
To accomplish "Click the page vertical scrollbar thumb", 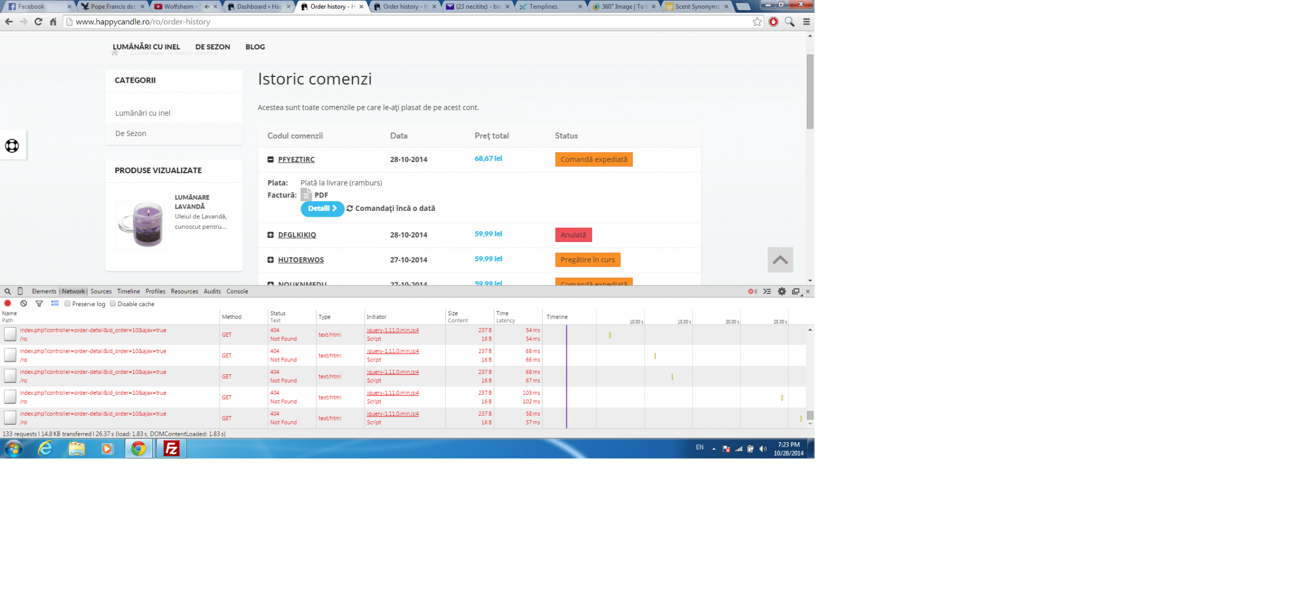I will click(810, 91).
